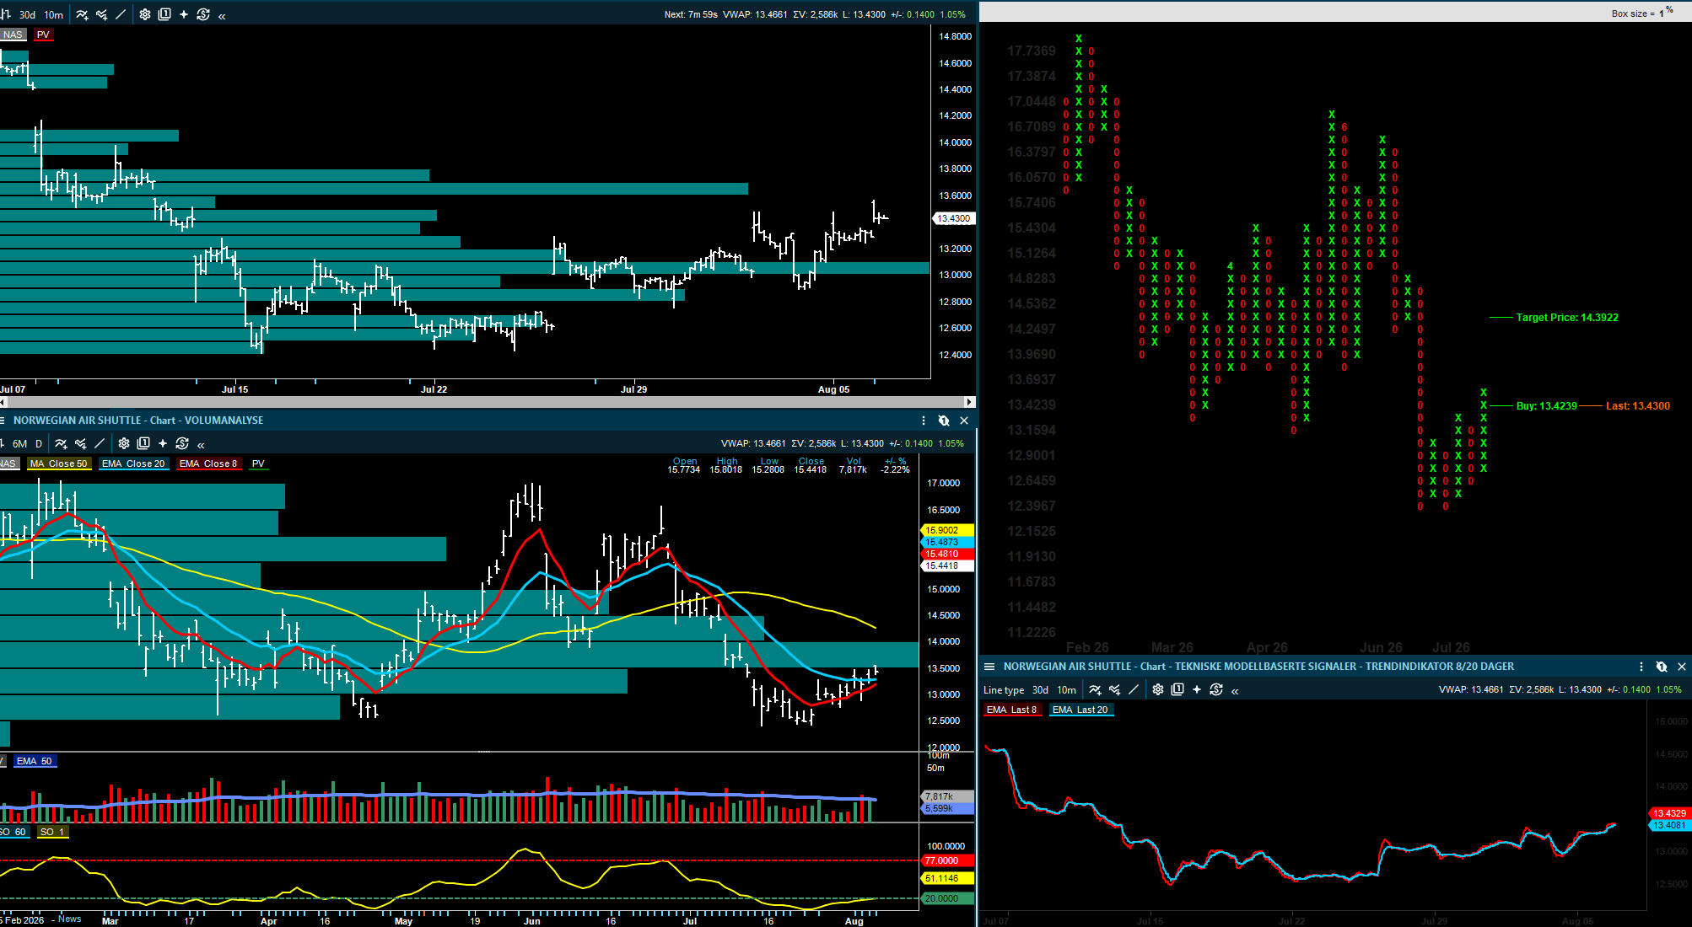Click the 'Target Price: 14.3922' label

[x=1567, y=318]
